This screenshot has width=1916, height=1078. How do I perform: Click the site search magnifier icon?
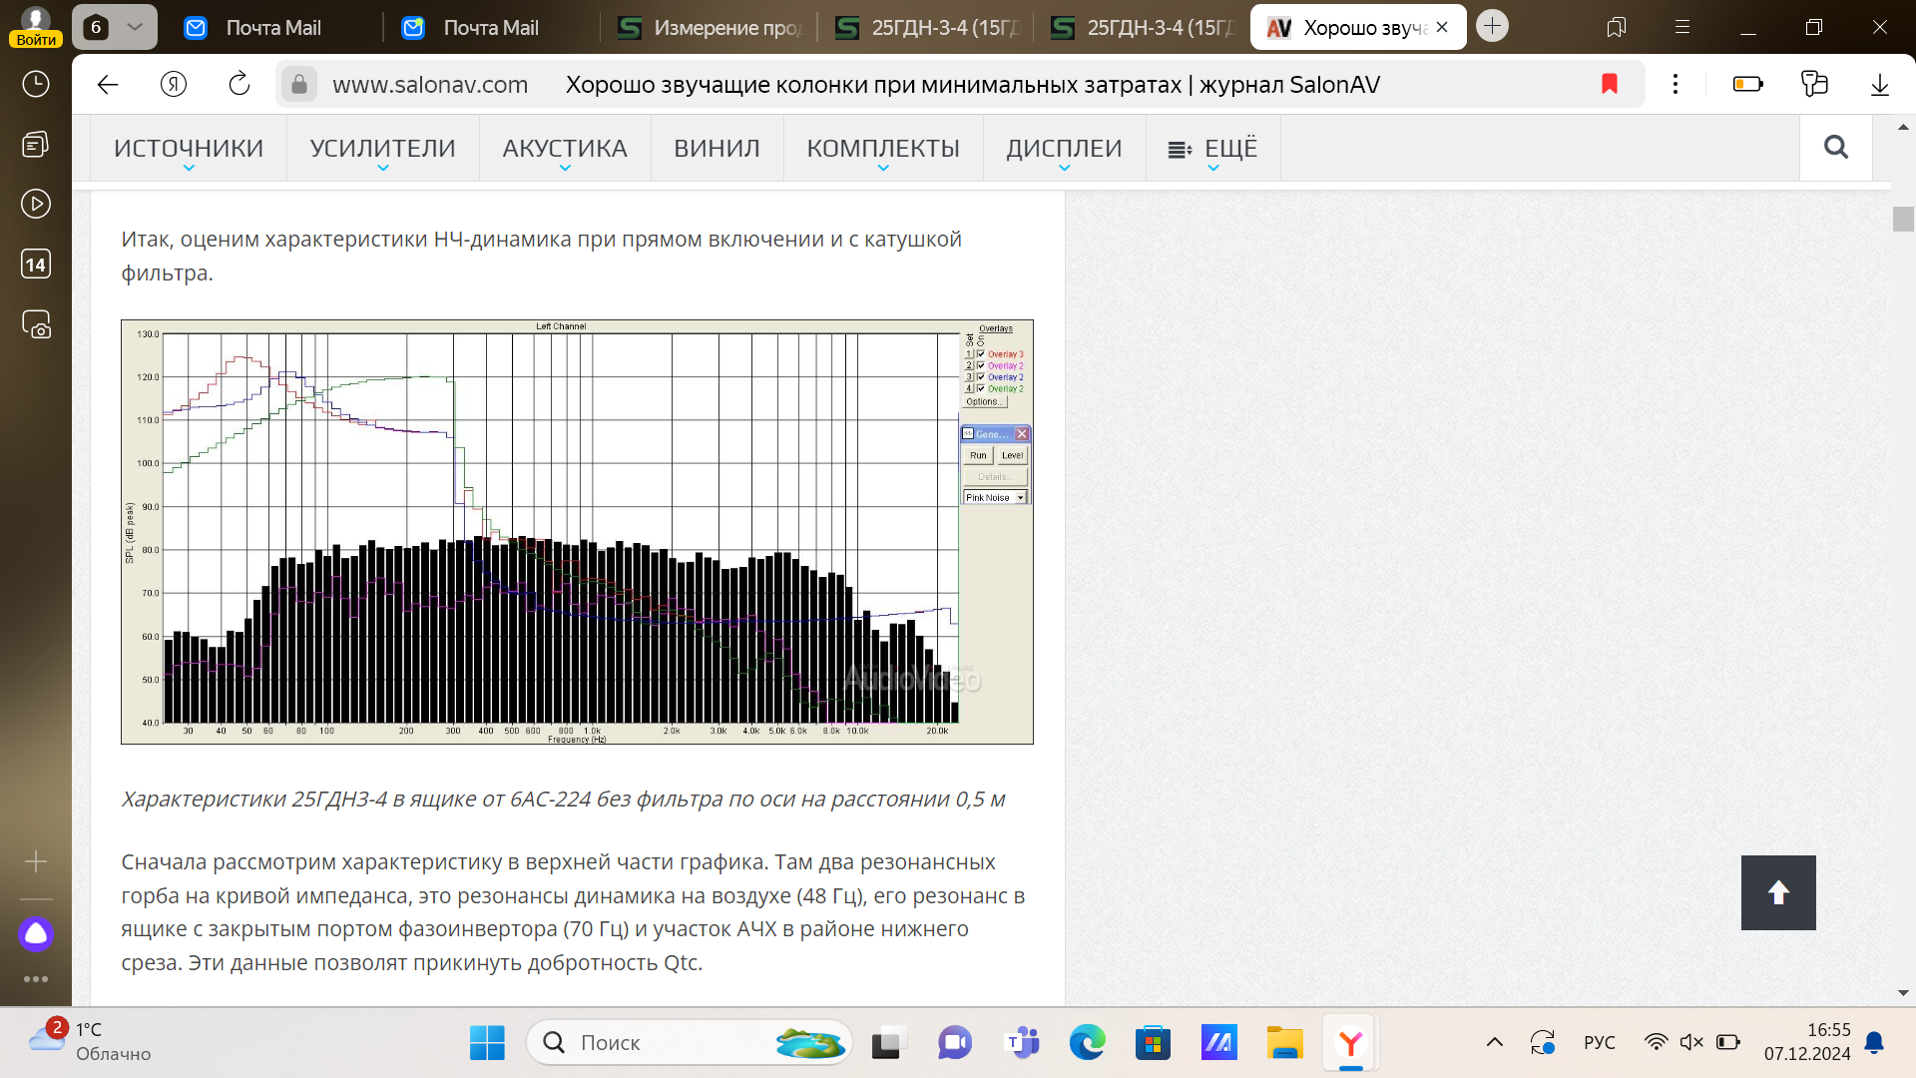[x=1835, y=148]
